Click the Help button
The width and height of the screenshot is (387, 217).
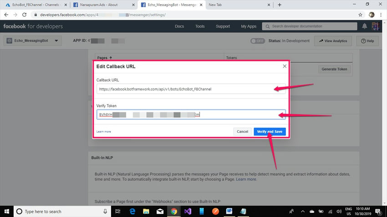point(367,41)
